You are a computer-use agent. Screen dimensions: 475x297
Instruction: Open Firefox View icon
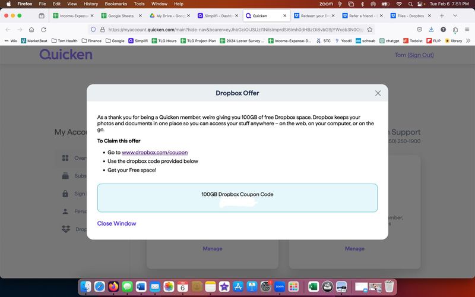pyautogui.click(x=42, y=16)
